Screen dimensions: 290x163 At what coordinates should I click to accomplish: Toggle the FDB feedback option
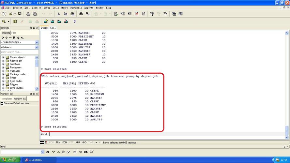[65, 142]
